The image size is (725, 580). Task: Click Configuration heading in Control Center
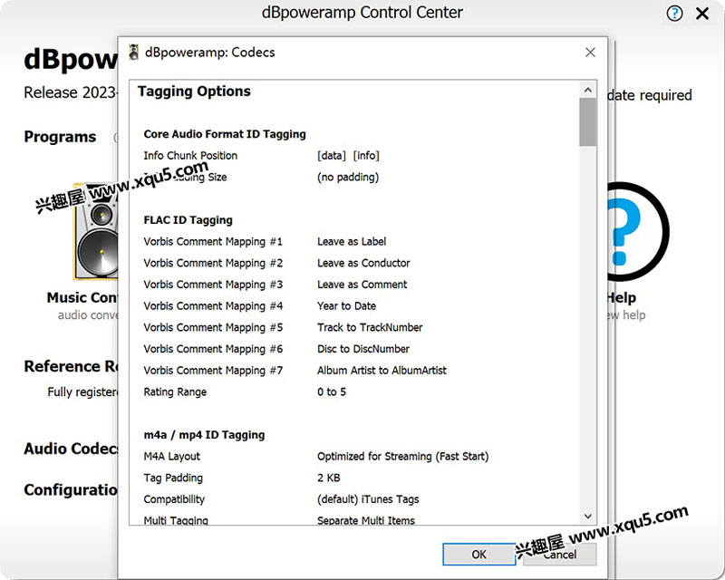(x=71, y=489)
